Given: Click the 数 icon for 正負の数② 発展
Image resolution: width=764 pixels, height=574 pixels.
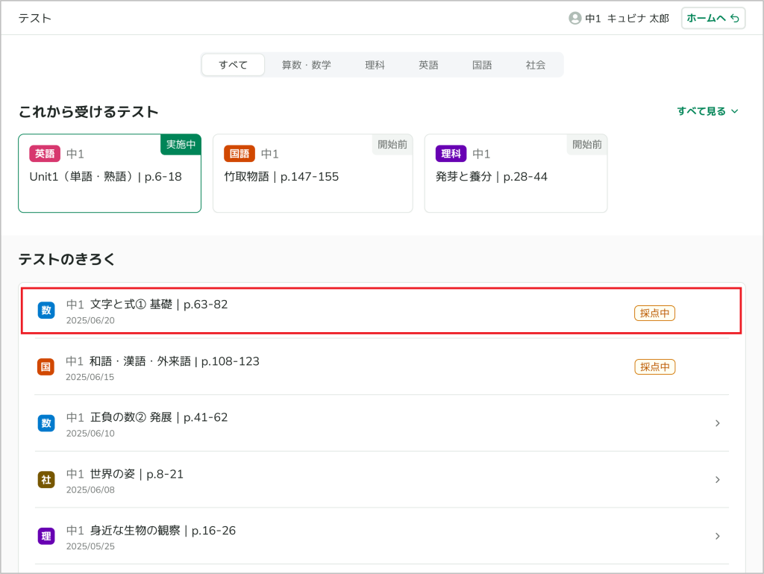Looking at the screenshot, I should (46, 423).
